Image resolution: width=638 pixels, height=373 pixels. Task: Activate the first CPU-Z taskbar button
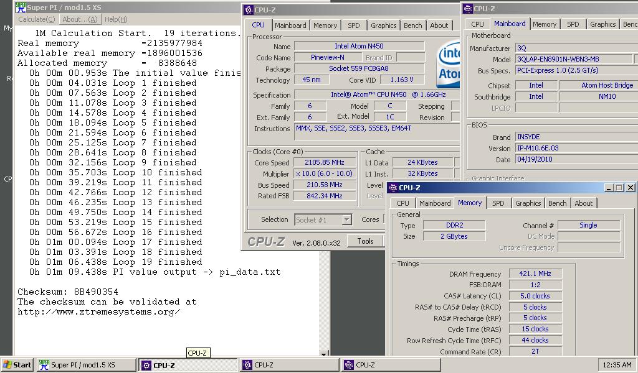coord(188,365)
